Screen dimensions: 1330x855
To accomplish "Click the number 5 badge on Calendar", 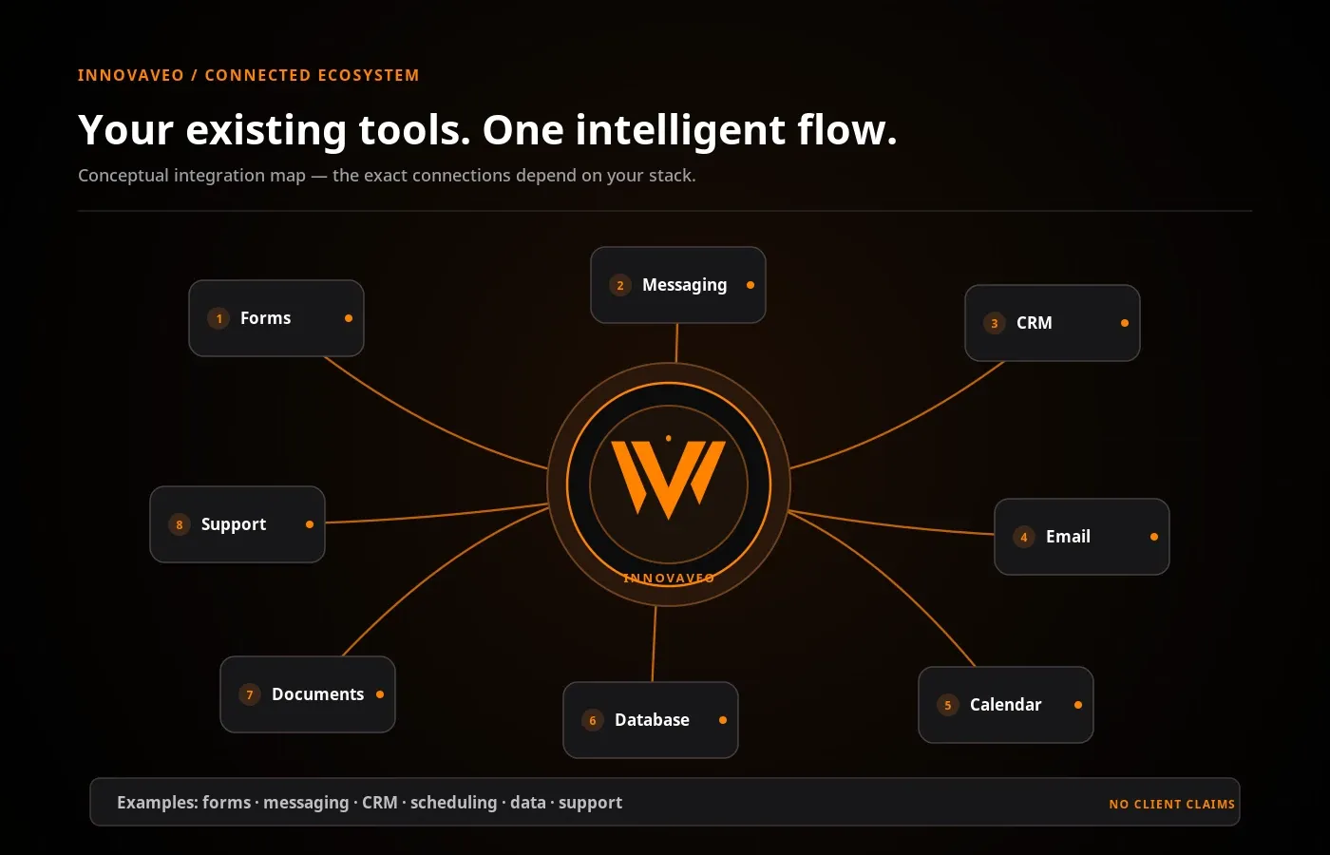I will (x=948, y=705).
